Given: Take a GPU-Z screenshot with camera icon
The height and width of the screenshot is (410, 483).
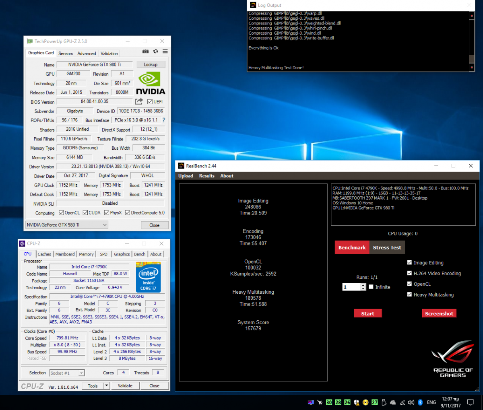Looking at the screenshot, I should [x=145, y=52].
